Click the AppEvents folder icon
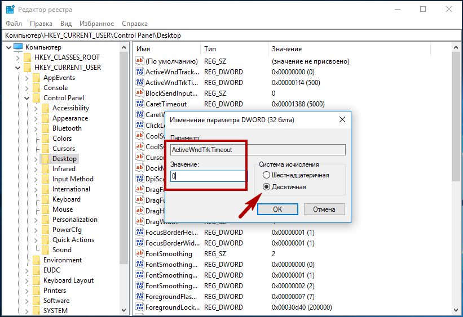The width and height of the screenshot is (463, 317). pyautogui.click(x=36, y=78)
